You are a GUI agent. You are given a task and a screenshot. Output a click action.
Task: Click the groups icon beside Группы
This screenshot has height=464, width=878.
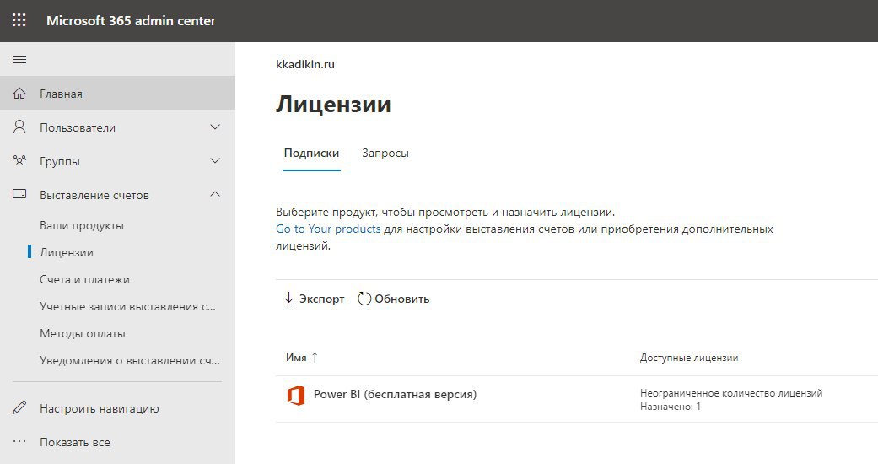point(19,161)
